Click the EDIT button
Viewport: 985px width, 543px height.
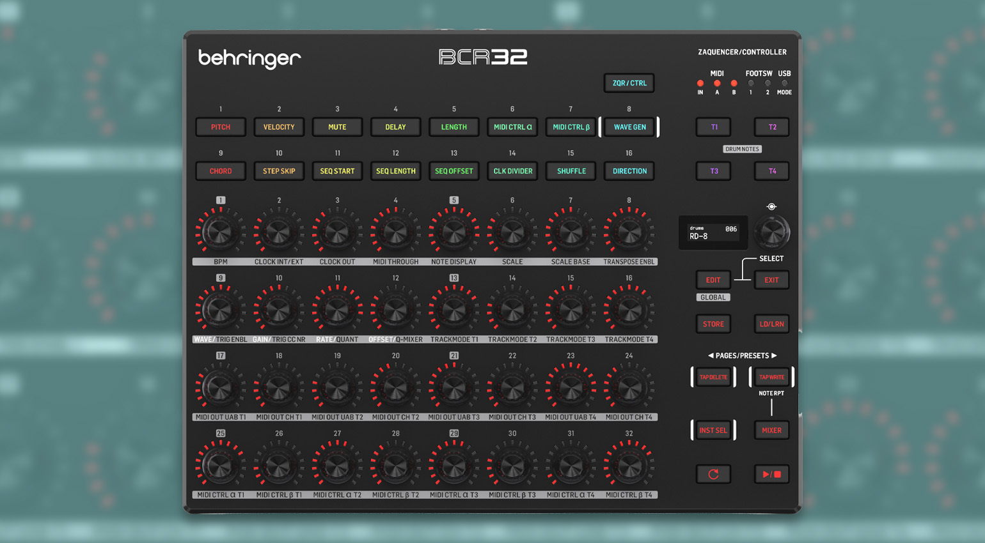[713, 280]
